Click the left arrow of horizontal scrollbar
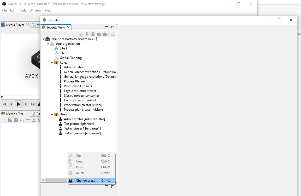 43,180
